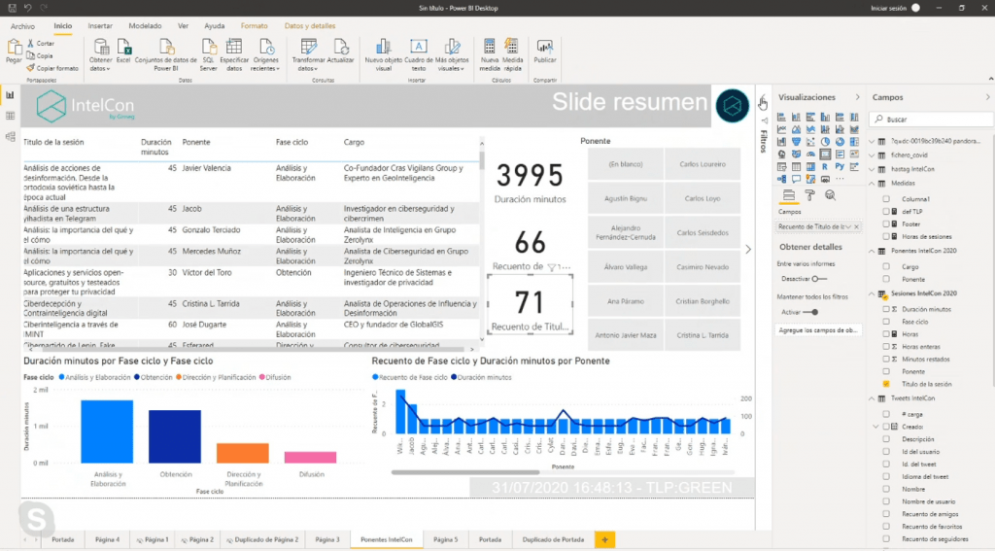Expand the fichero_covid table
The height and width of the screenshot is (551, 995).
tap(872, 155)
